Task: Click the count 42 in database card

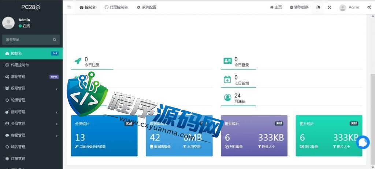Action: 155,138
